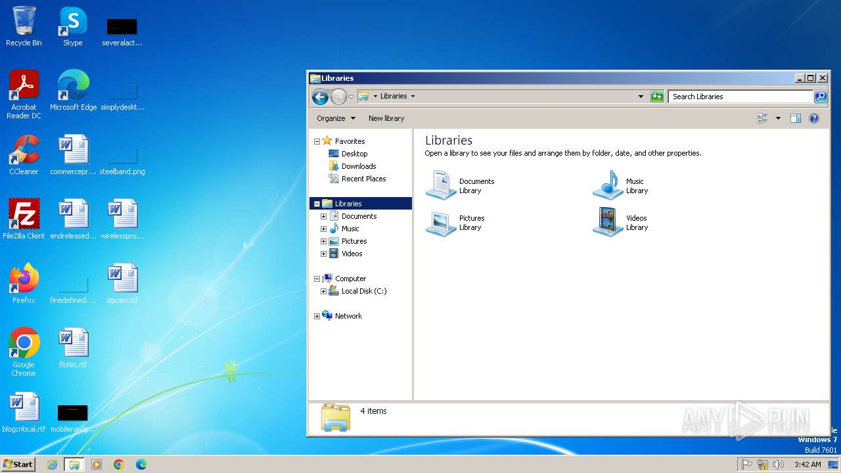This screenshot has width=841, height=473.
Task: Select Skype desktop shortcut
Action: click(x=72, y=26)
